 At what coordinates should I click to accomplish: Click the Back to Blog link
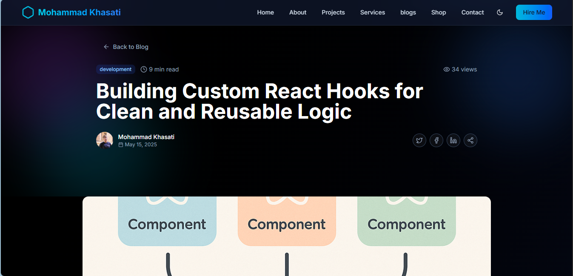(x=130, y=47)
